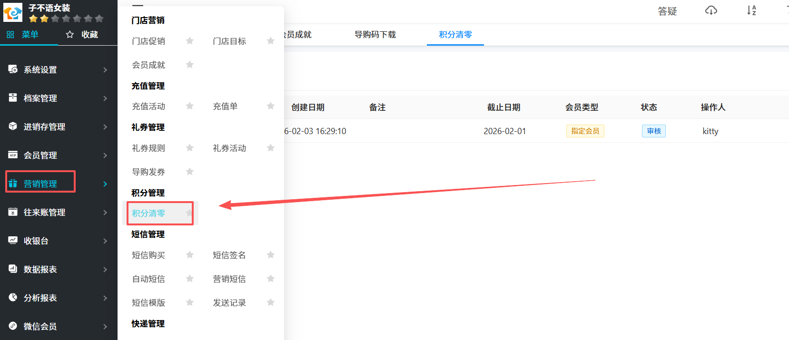The width and height of the screenshot is (789, 340).
Task: Click the 分析报表 pie chart icon
Action: tap(13, 297)
